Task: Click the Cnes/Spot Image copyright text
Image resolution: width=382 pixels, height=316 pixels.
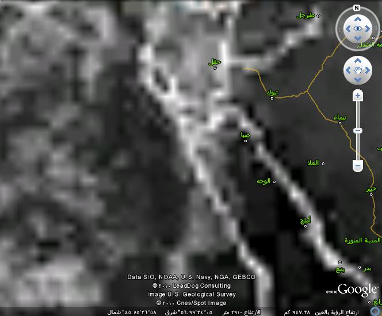Action: pos(191,303)
